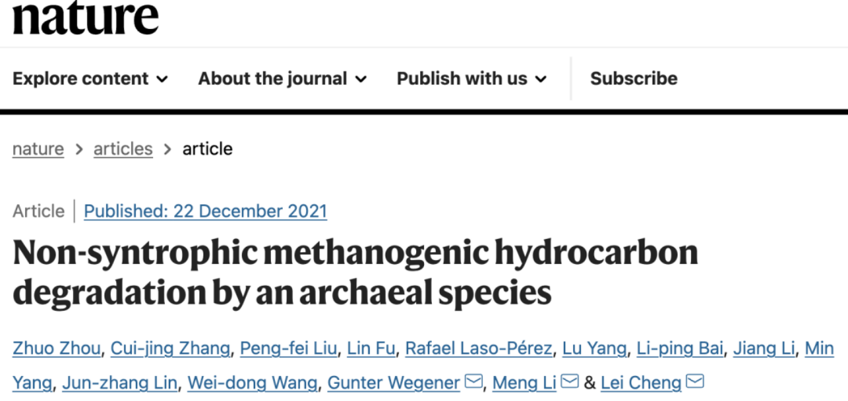
Task: Click the Published: 22 December 2021 link
Action: (x=205, y=211)
